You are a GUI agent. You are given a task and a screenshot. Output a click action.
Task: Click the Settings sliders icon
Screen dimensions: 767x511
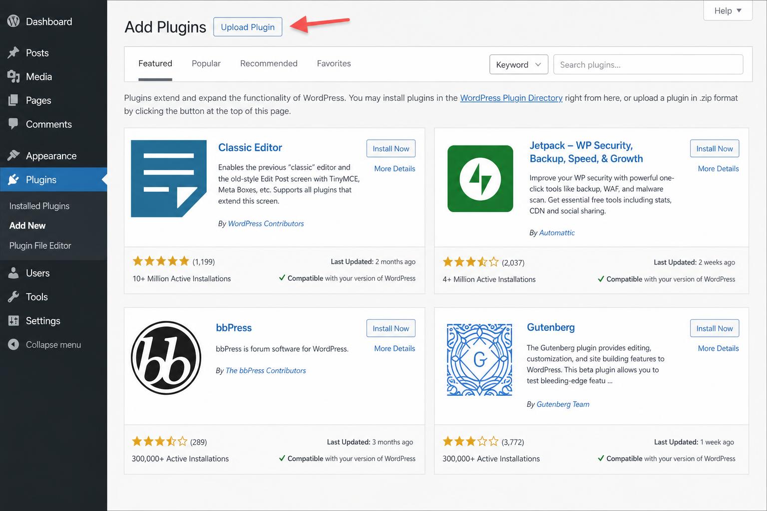(x=13, y=320)
